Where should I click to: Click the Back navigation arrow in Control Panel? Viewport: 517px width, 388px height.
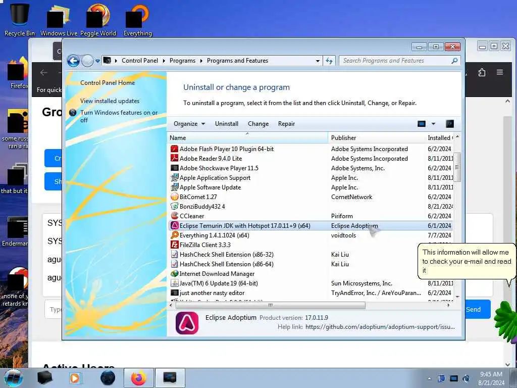click(x=73, y=61)
